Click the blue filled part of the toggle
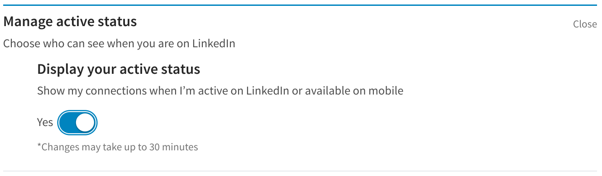 [x=68, y=122]
